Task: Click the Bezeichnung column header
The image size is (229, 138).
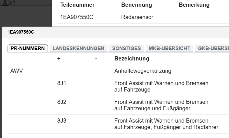Action: [x=132, y=59]
